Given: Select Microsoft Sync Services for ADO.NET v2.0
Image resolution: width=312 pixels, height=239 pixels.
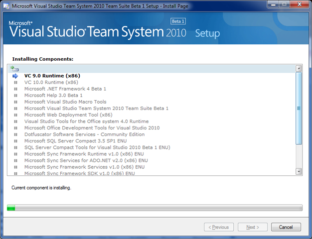Looking at the screenshot, I should [x=86, y=160].
